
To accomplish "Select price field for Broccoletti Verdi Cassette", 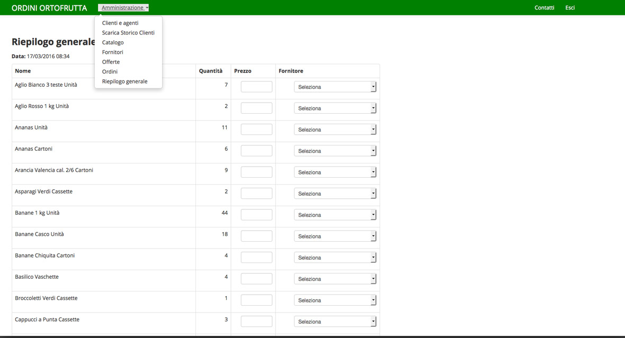I will click(256, 300).
